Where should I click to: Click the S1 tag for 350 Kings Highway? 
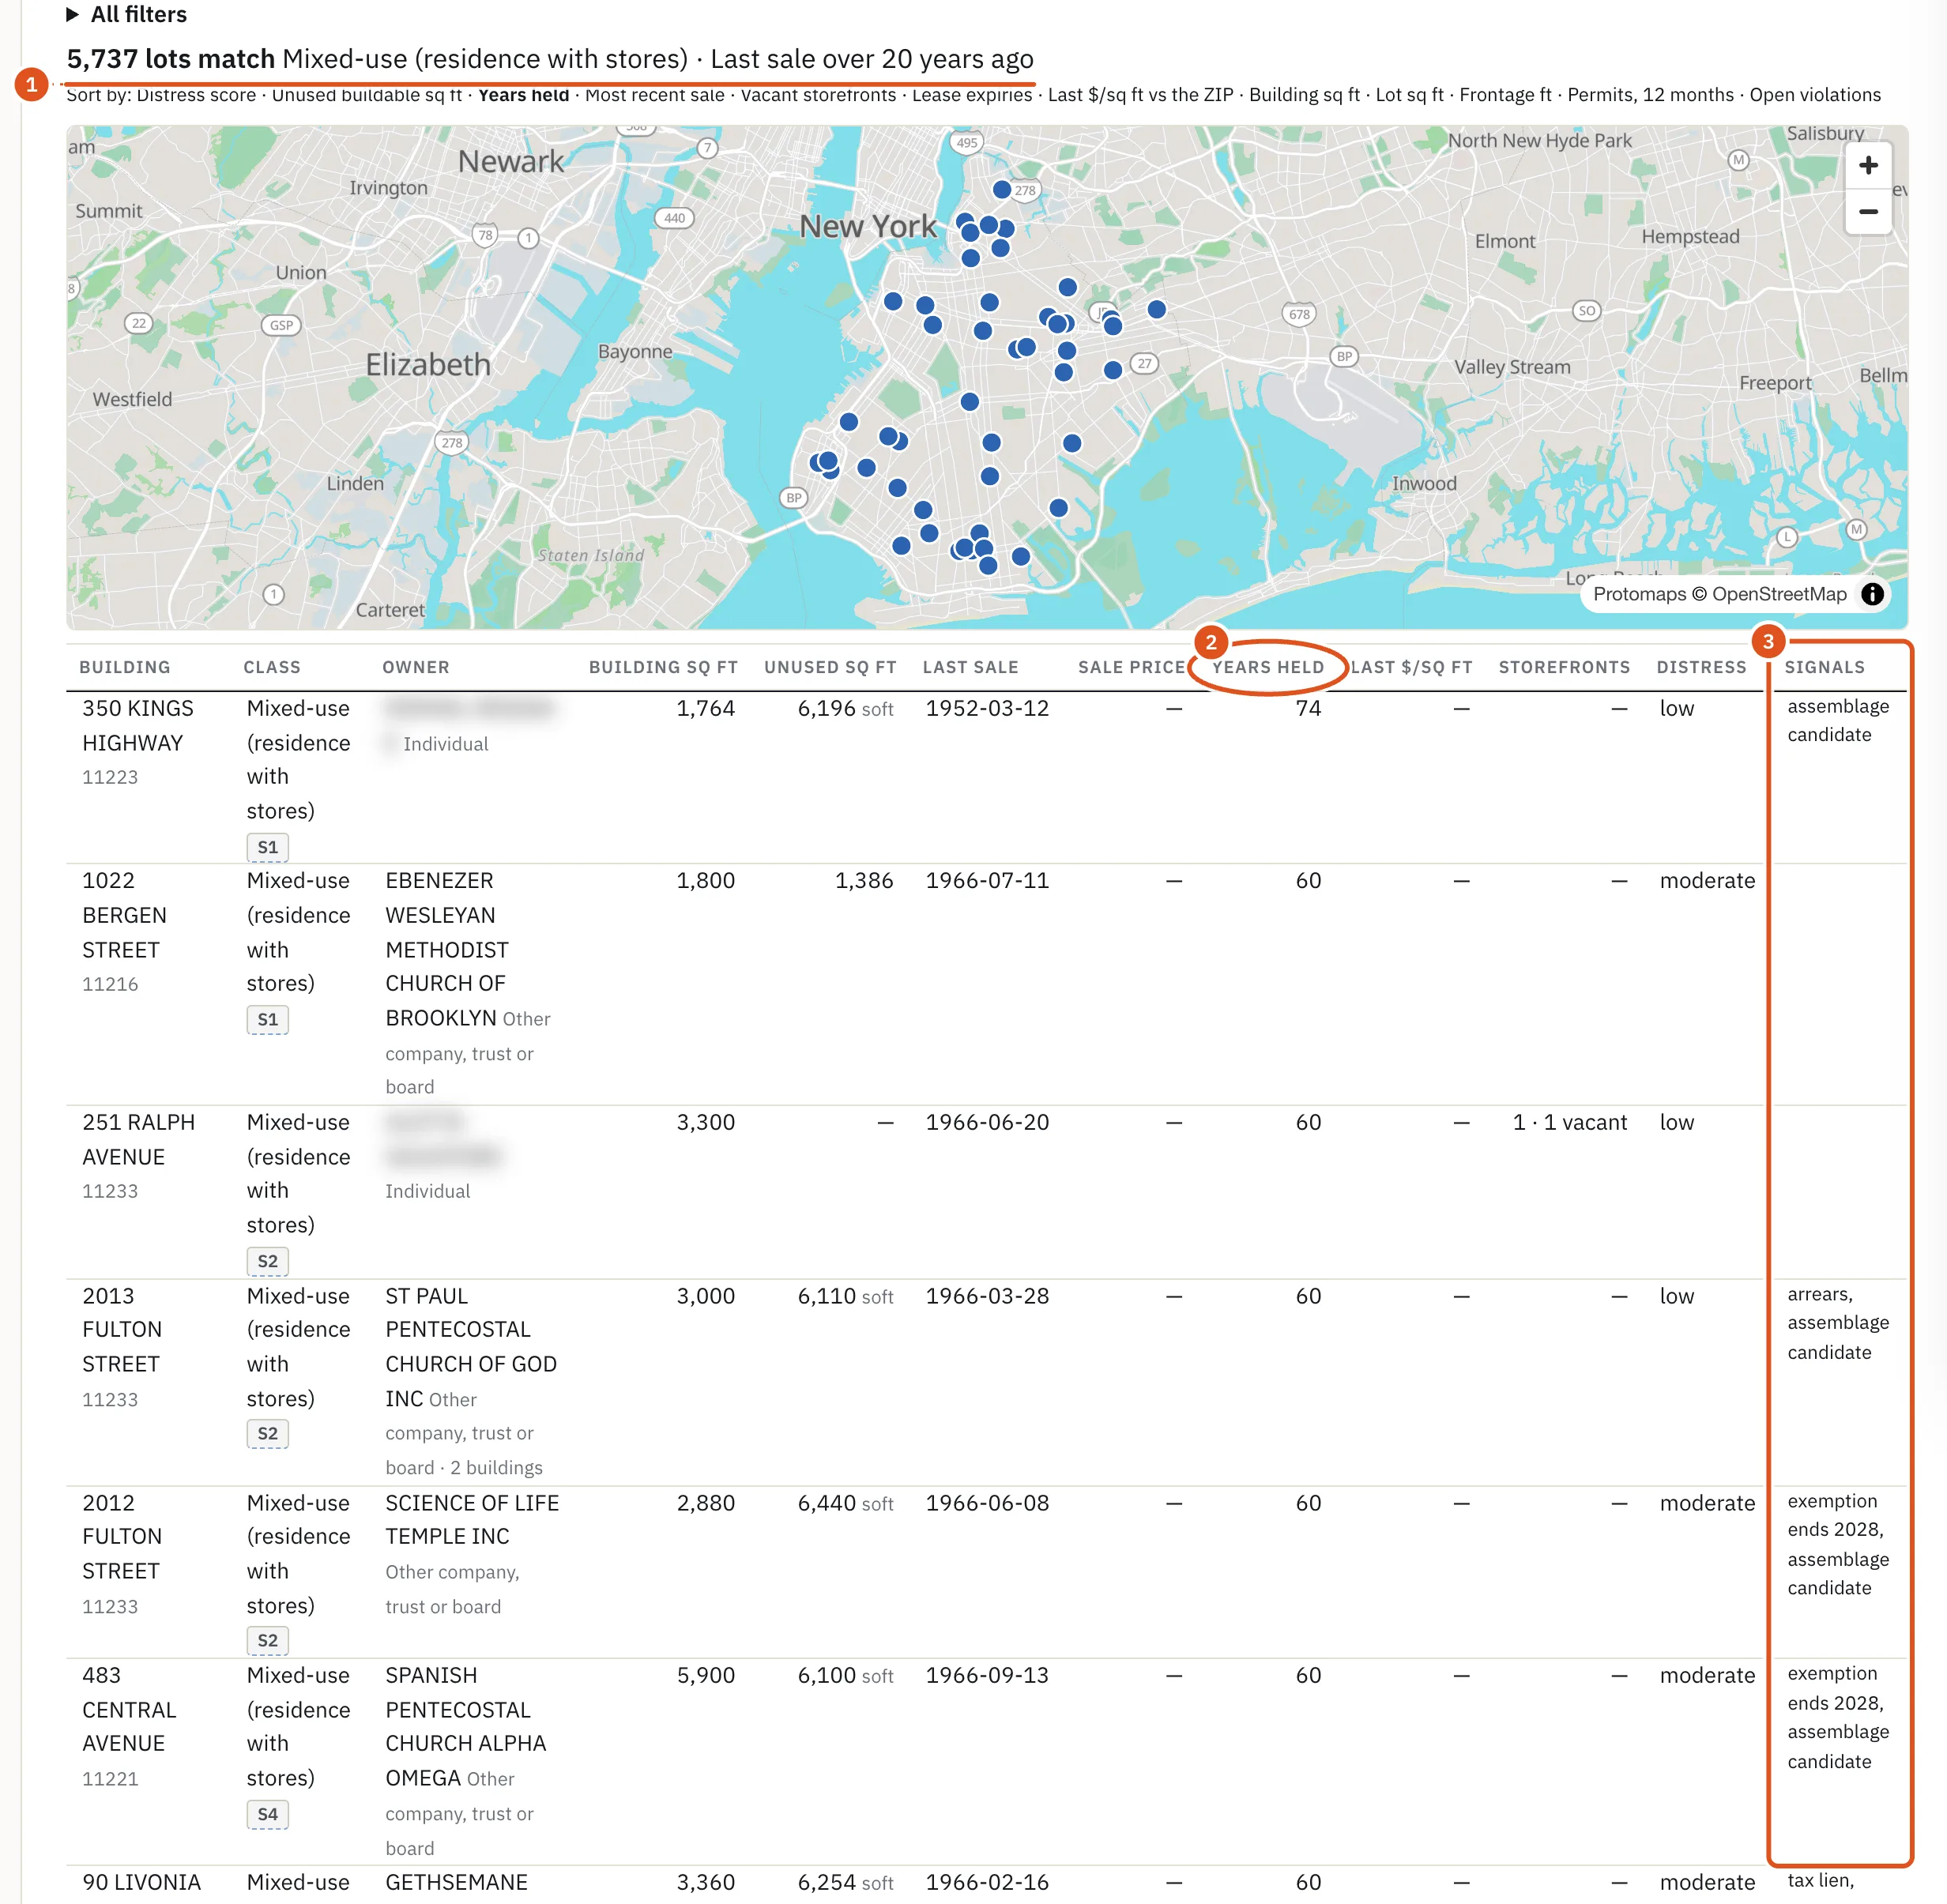267,847
